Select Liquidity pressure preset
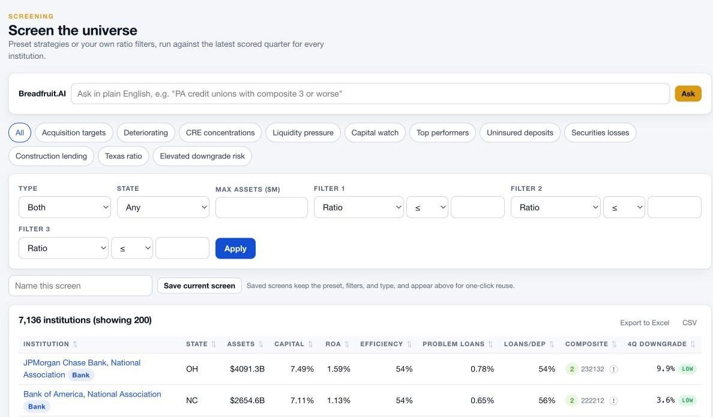713x417 pixels. (x=303, y=133)
